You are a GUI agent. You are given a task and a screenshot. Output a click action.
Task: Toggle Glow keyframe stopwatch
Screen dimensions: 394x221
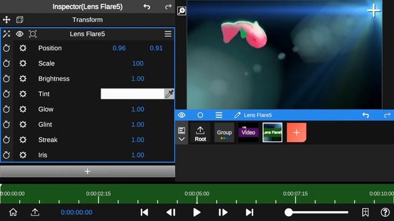(x=7, y=109)
